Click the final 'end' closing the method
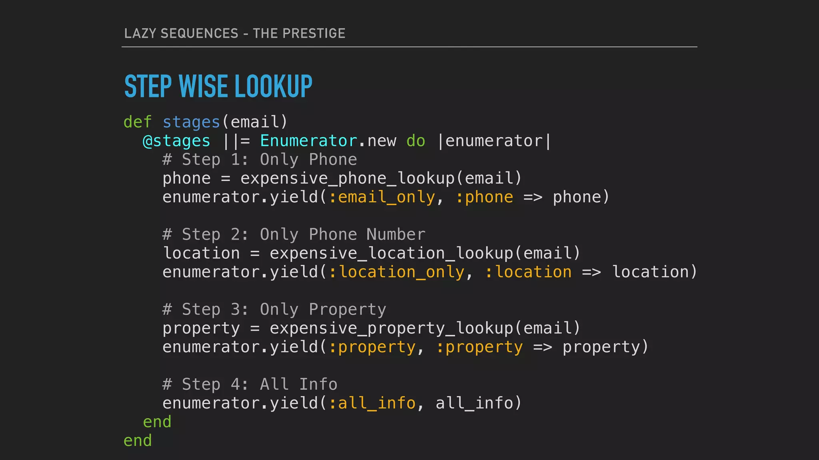Screen dimensions: 819x460 pyautogui.click(x=138, y=440)
